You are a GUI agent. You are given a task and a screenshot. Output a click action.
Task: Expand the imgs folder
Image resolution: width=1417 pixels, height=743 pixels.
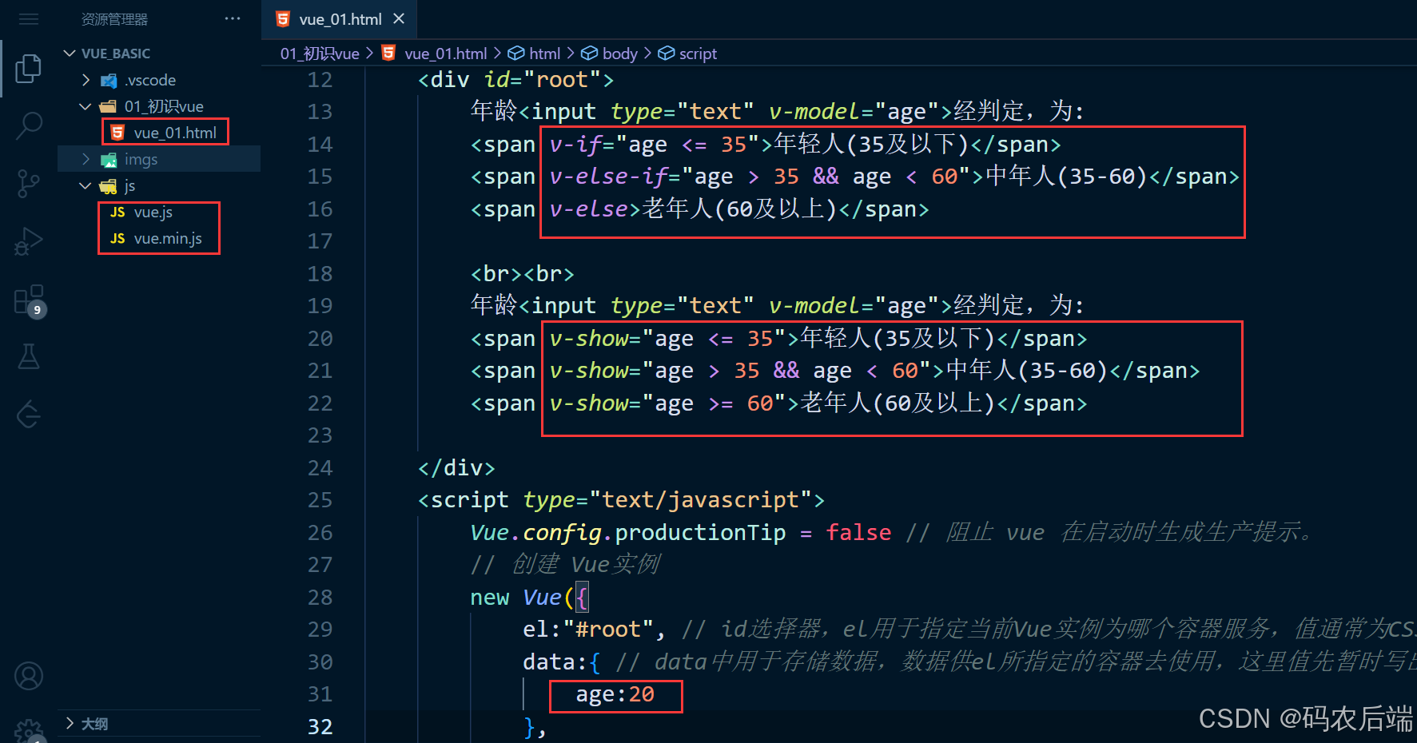pyautogui.click(x=86, y=158)
